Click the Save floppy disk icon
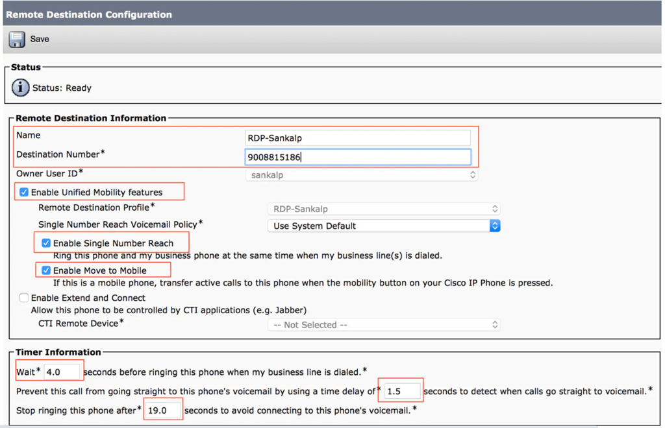Viewport: 665px width, 428px height. (16, 40)
